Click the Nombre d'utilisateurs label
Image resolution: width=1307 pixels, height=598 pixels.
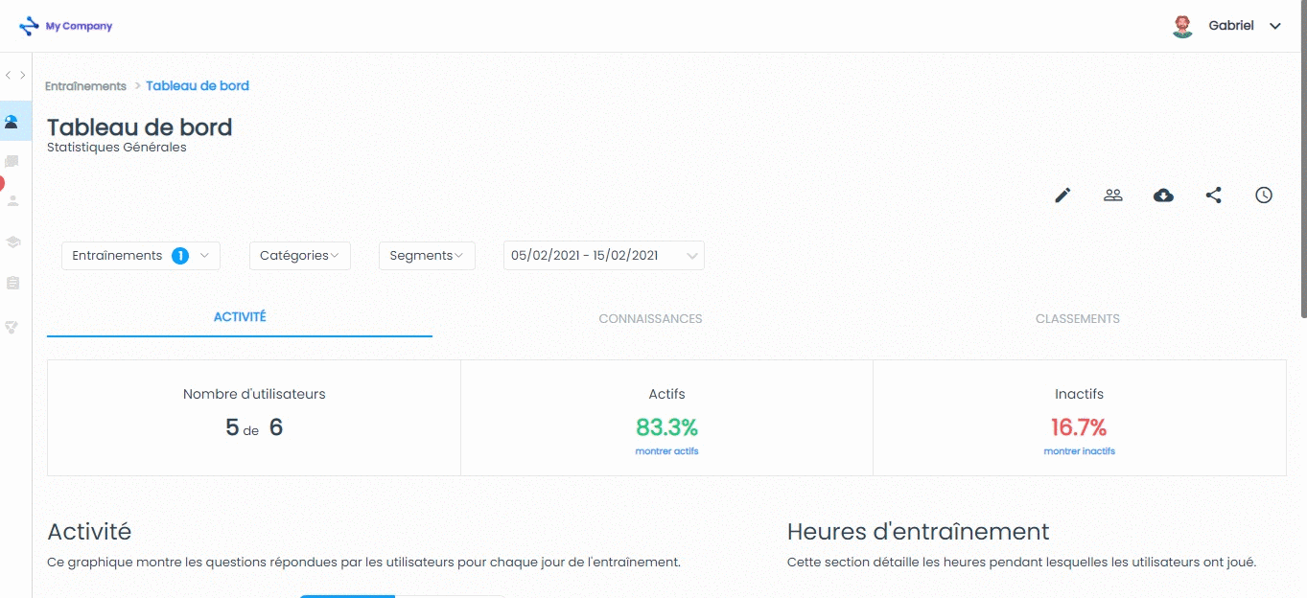[254, 394]
